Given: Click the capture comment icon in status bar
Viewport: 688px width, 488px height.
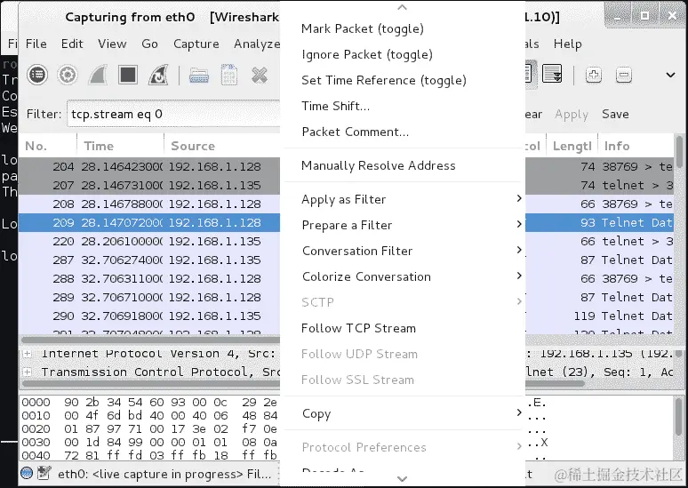Looking at the screenshot, I should point(44,473).
